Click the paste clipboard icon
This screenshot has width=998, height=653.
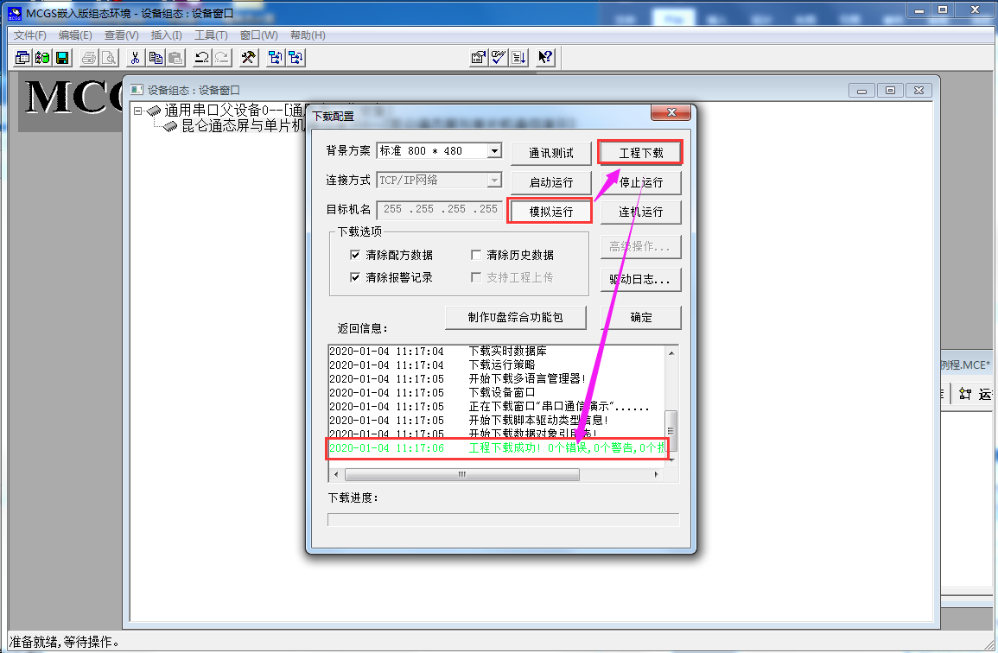pos(175,58)
